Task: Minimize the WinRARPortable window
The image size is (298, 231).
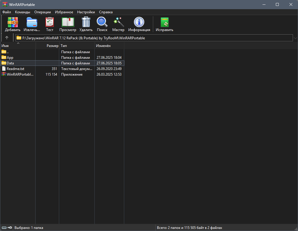Action: tap(264, 4)
